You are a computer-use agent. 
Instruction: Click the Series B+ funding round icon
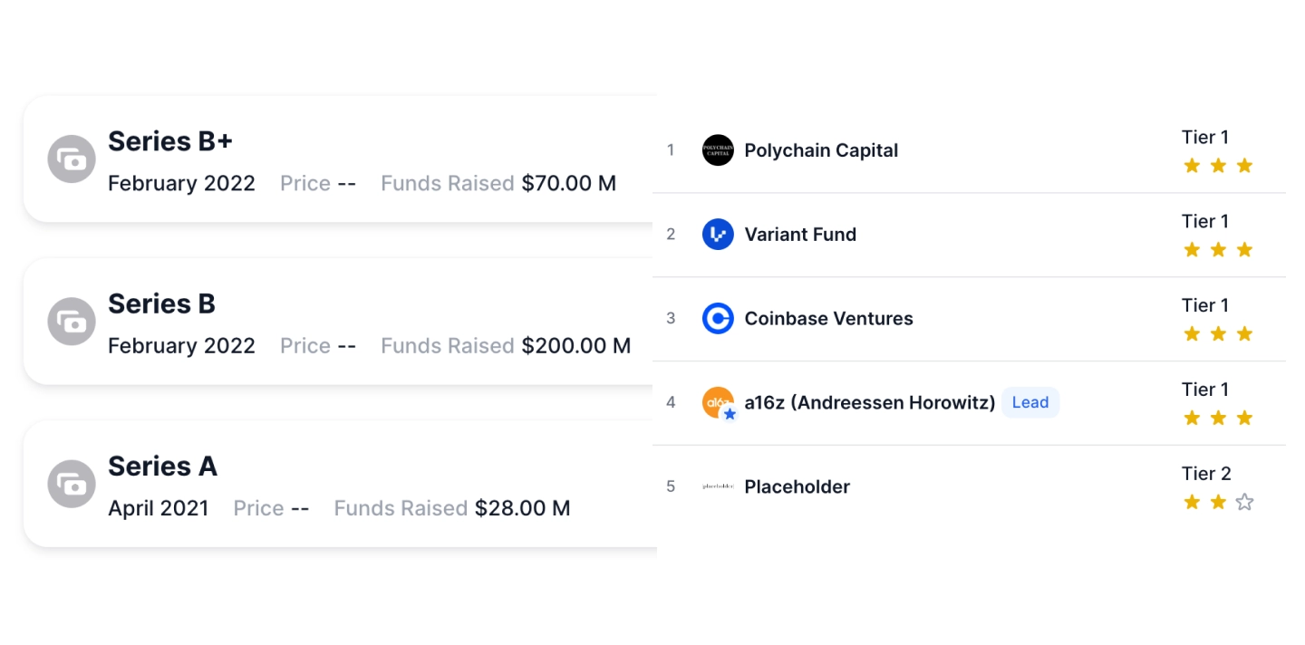tap(72, 159)
